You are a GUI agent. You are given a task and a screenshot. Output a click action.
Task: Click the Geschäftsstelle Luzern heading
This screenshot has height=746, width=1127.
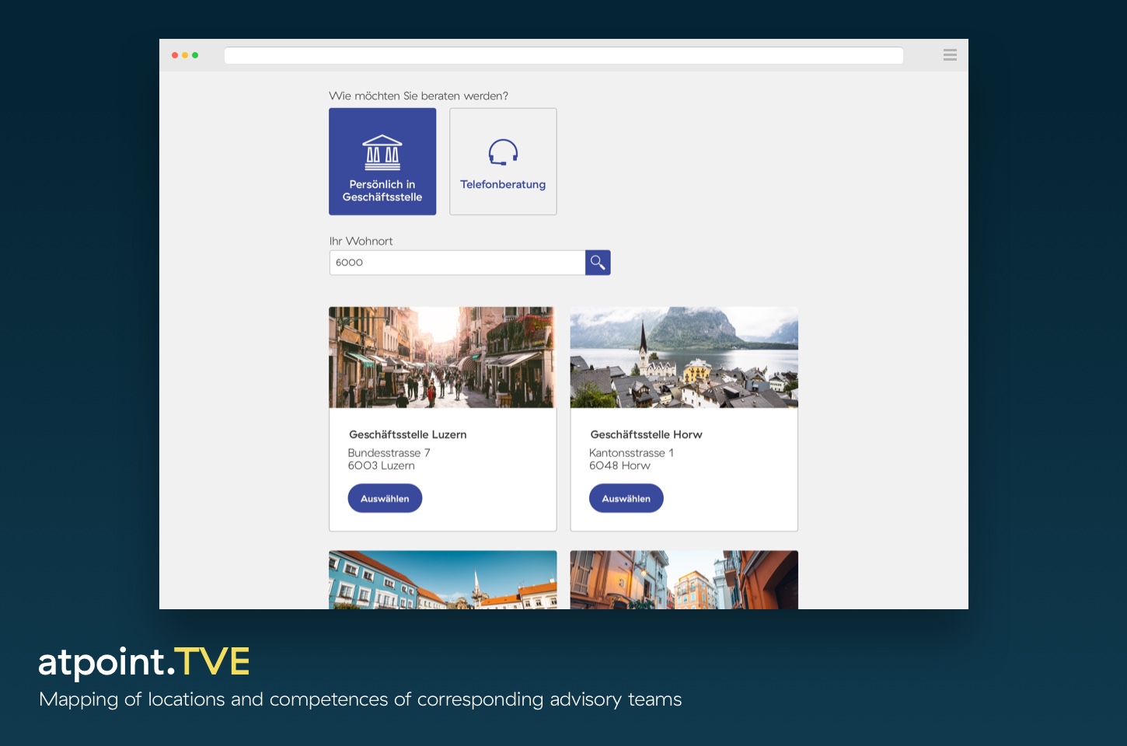(x=408, y=434)
